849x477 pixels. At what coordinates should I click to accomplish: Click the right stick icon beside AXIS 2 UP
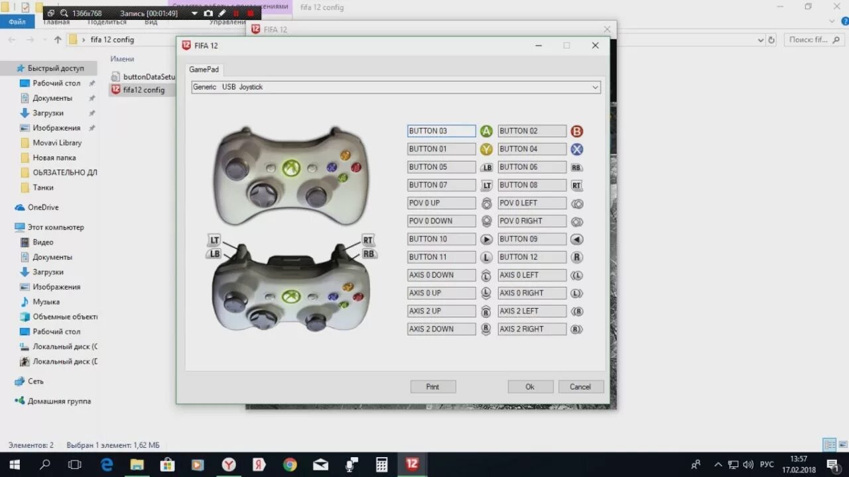tap(487, 311)
